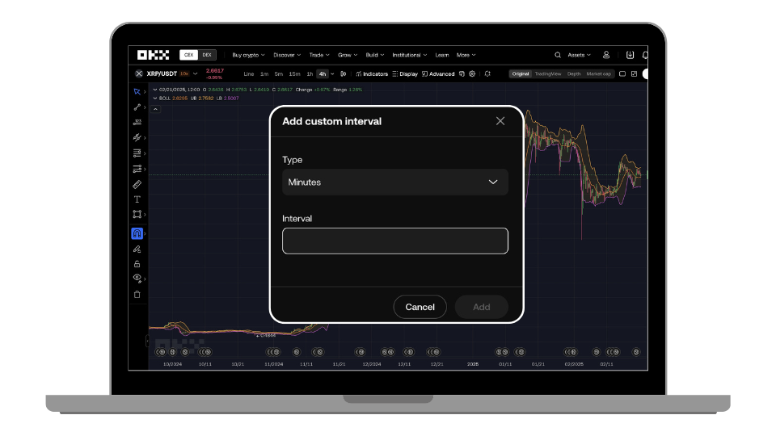Select the eraser drawing tool
The image size is (776, 436).
(x=137, y=249)
